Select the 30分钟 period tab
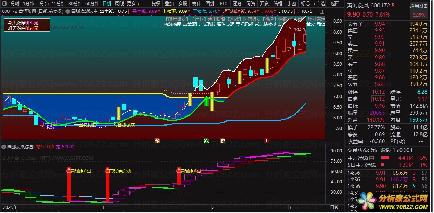 pos(75,4)
